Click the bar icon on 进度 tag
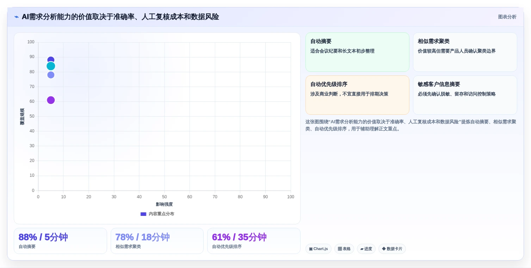 [362, 249]
